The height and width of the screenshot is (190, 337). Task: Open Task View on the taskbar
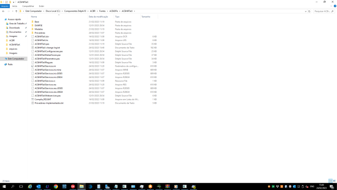[x=21, y=186]
